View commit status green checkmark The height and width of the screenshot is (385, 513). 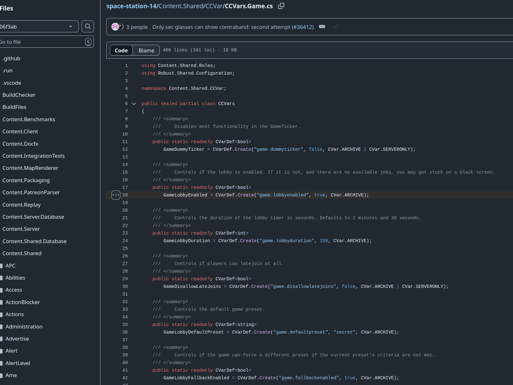click(x=336, y=27)
